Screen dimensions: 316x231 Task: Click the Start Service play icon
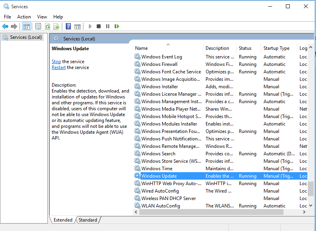[90, 26]
